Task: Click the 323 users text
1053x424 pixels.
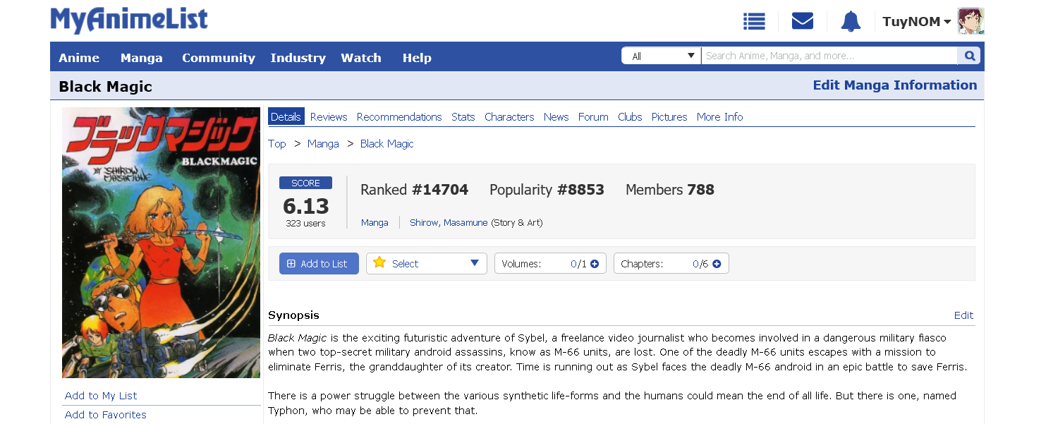Action: 306,223
